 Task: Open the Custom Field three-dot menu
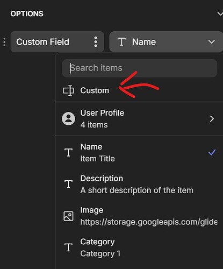click(x=96, y=42)
